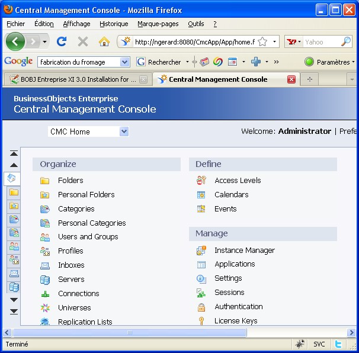The height and width of the screenshot is (353, 359).
Task: Open the License Keys link
Action: click(236, 321)
